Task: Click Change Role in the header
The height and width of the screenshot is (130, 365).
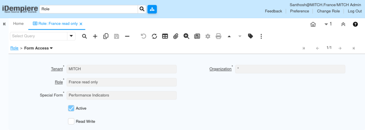Action: tap(328, 11)
